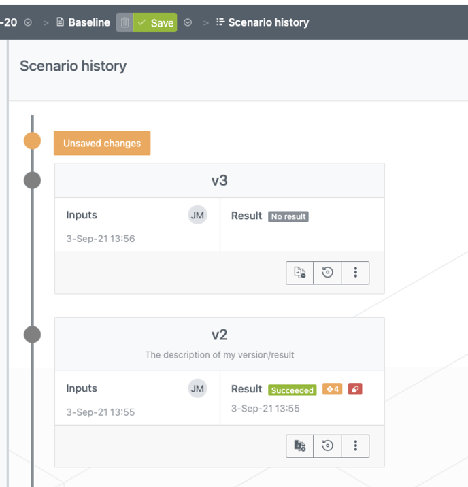Click the JM avatar on v3 inputs
Viewport: 468px width, 487px height.
tap(197, 216)
